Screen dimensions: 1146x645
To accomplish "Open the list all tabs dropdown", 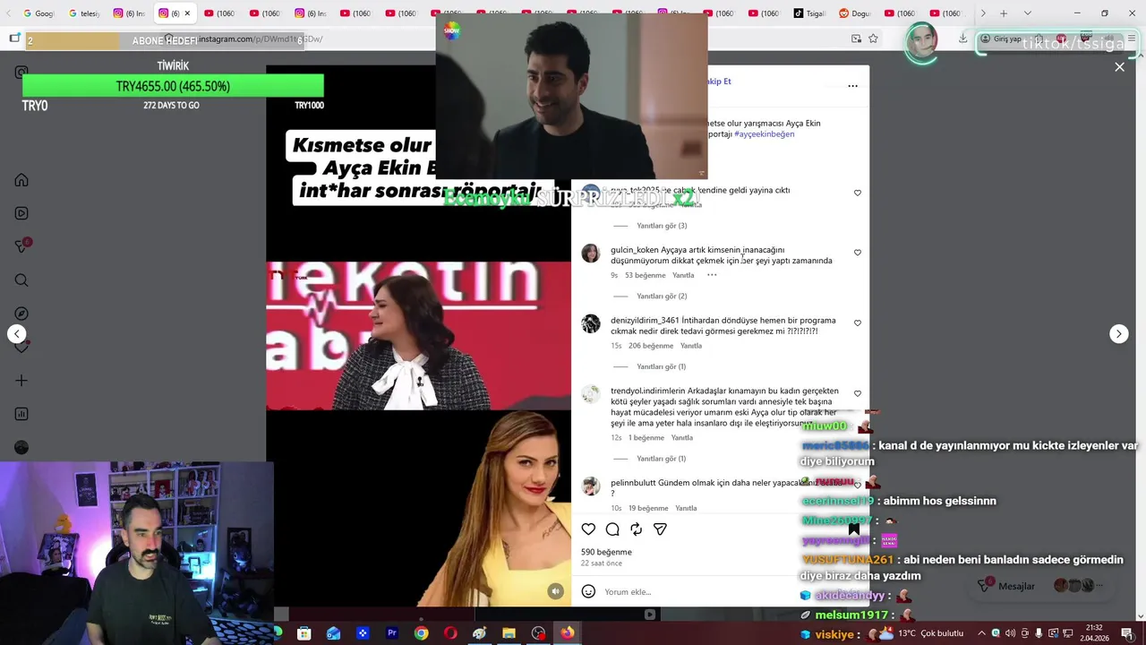I will [1027, 13].
